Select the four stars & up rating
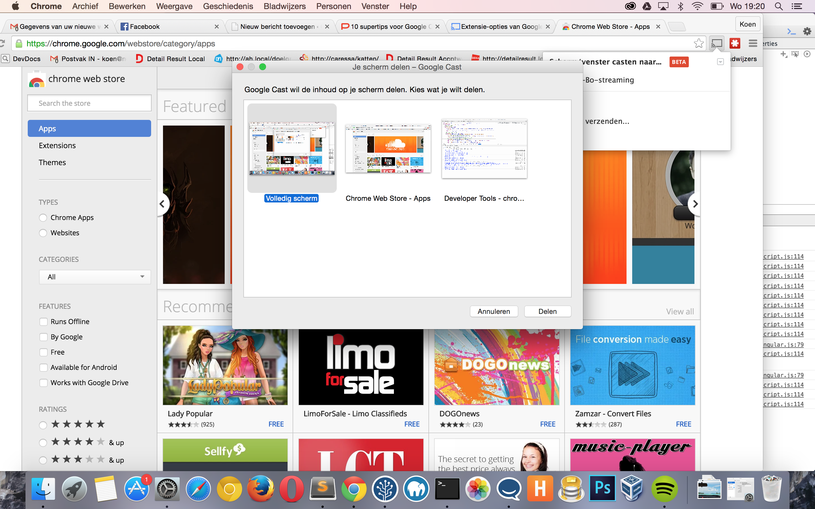The height and width of the screenshot is (509, 815). tap(43, 443)
